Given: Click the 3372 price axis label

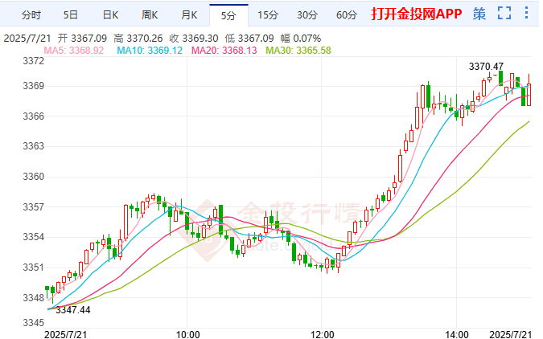Looking at the screenshot, I should pyautogui.click(x=34, y=61).
